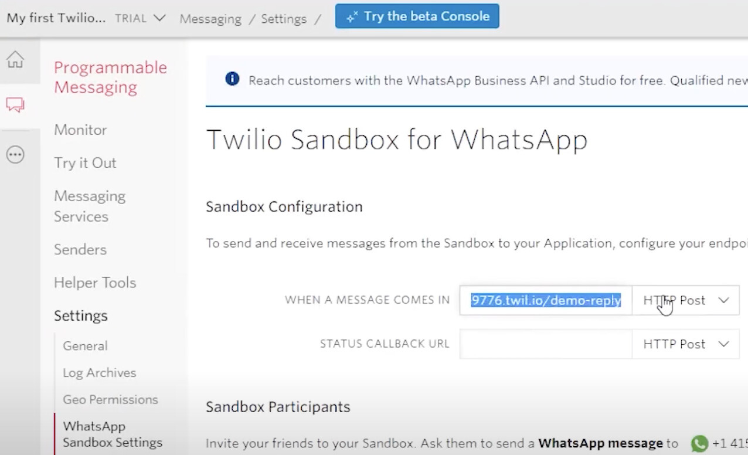
Task: Click the blue info banner icon
Action: [232, 79]
